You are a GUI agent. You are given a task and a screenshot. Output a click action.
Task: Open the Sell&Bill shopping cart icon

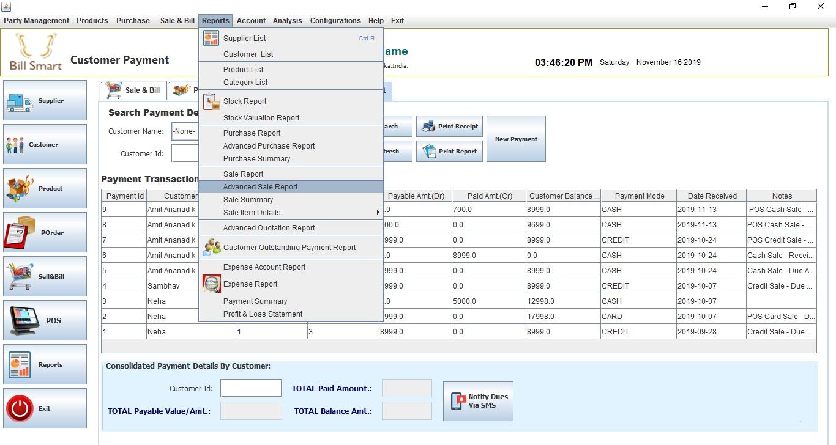20,276
